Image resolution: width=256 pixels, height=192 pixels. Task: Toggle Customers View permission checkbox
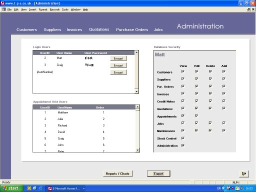183,71
